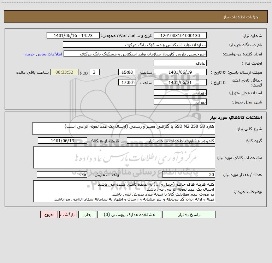Image resolution: width=272 pixels, height=263 pixels.
Task: Click the quantity field showing 20
Action: (x=189, y=175)
